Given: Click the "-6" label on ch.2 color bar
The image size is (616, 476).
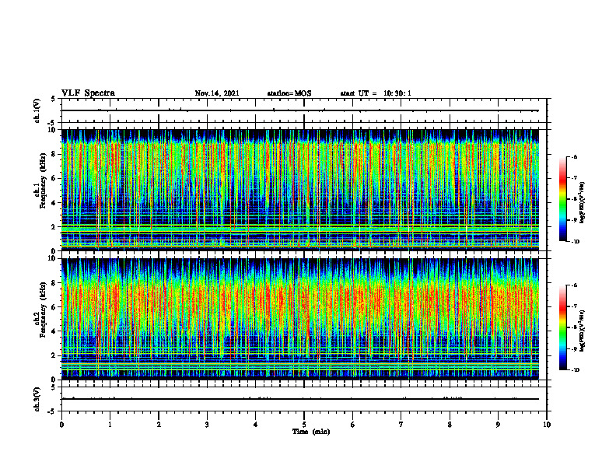Looking at the screenshot, I should (575, 285).
